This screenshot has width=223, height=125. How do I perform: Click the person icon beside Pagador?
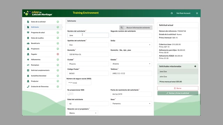click(28, 54)
